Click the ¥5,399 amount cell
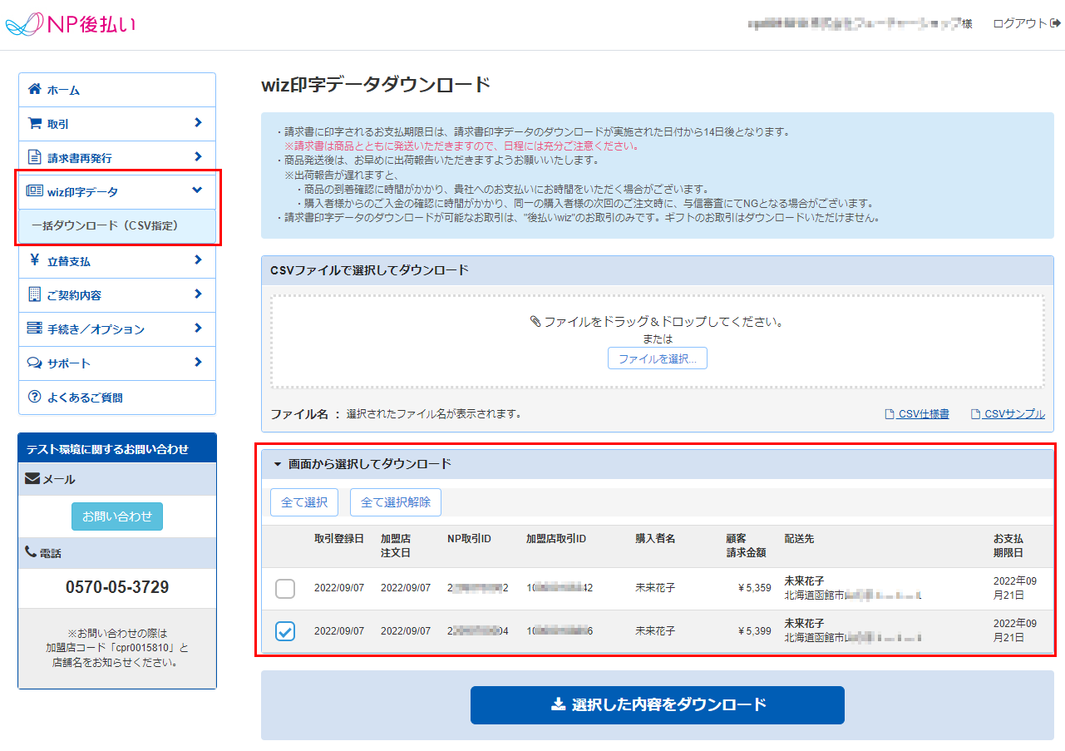1065x751 pixels. coord(754,631)
